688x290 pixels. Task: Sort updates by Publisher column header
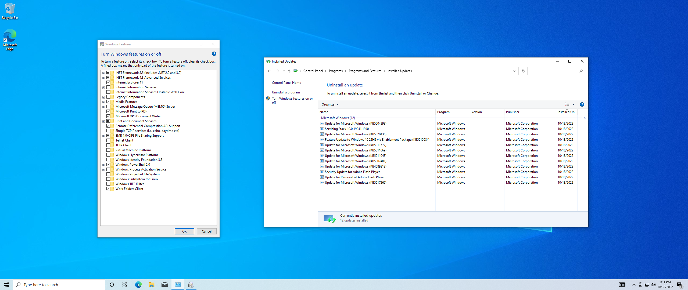(x=530, y=112)
